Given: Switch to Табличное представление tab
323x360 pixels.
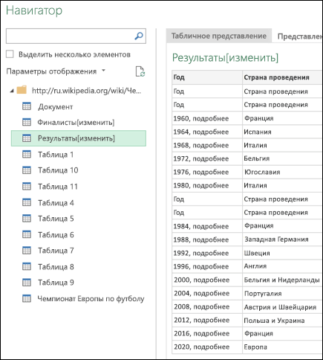Looking at the screenshot, I should pos(219,36).
